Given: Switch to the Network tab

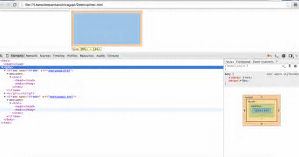Looking at the screenshot, I should tap(32, 56).
